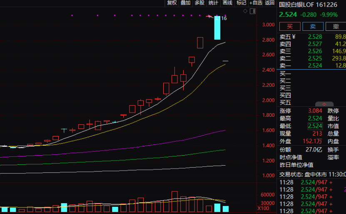Collapse order book with red chevron
The height and width of the screenshot is (214, 346).
click(x=324, y=104)
